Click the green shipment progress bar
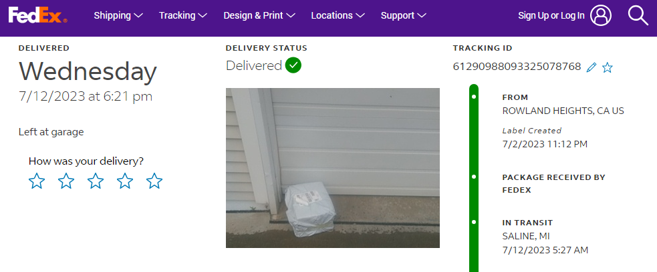The image size is (657, 272). [x=474, y=178]
